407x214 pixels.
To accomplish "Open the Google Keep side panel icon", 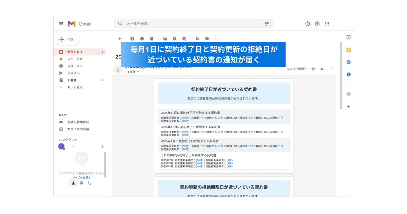I will click(x=348, y=50).
